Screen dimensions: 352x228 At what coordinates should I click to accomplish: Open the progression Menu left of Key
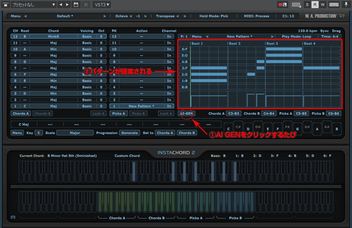(x=17, y=133)
